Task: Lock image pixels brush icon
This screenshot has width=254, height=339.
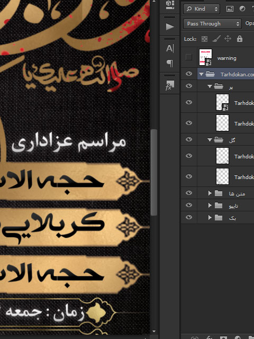Action: pos(216,39)
